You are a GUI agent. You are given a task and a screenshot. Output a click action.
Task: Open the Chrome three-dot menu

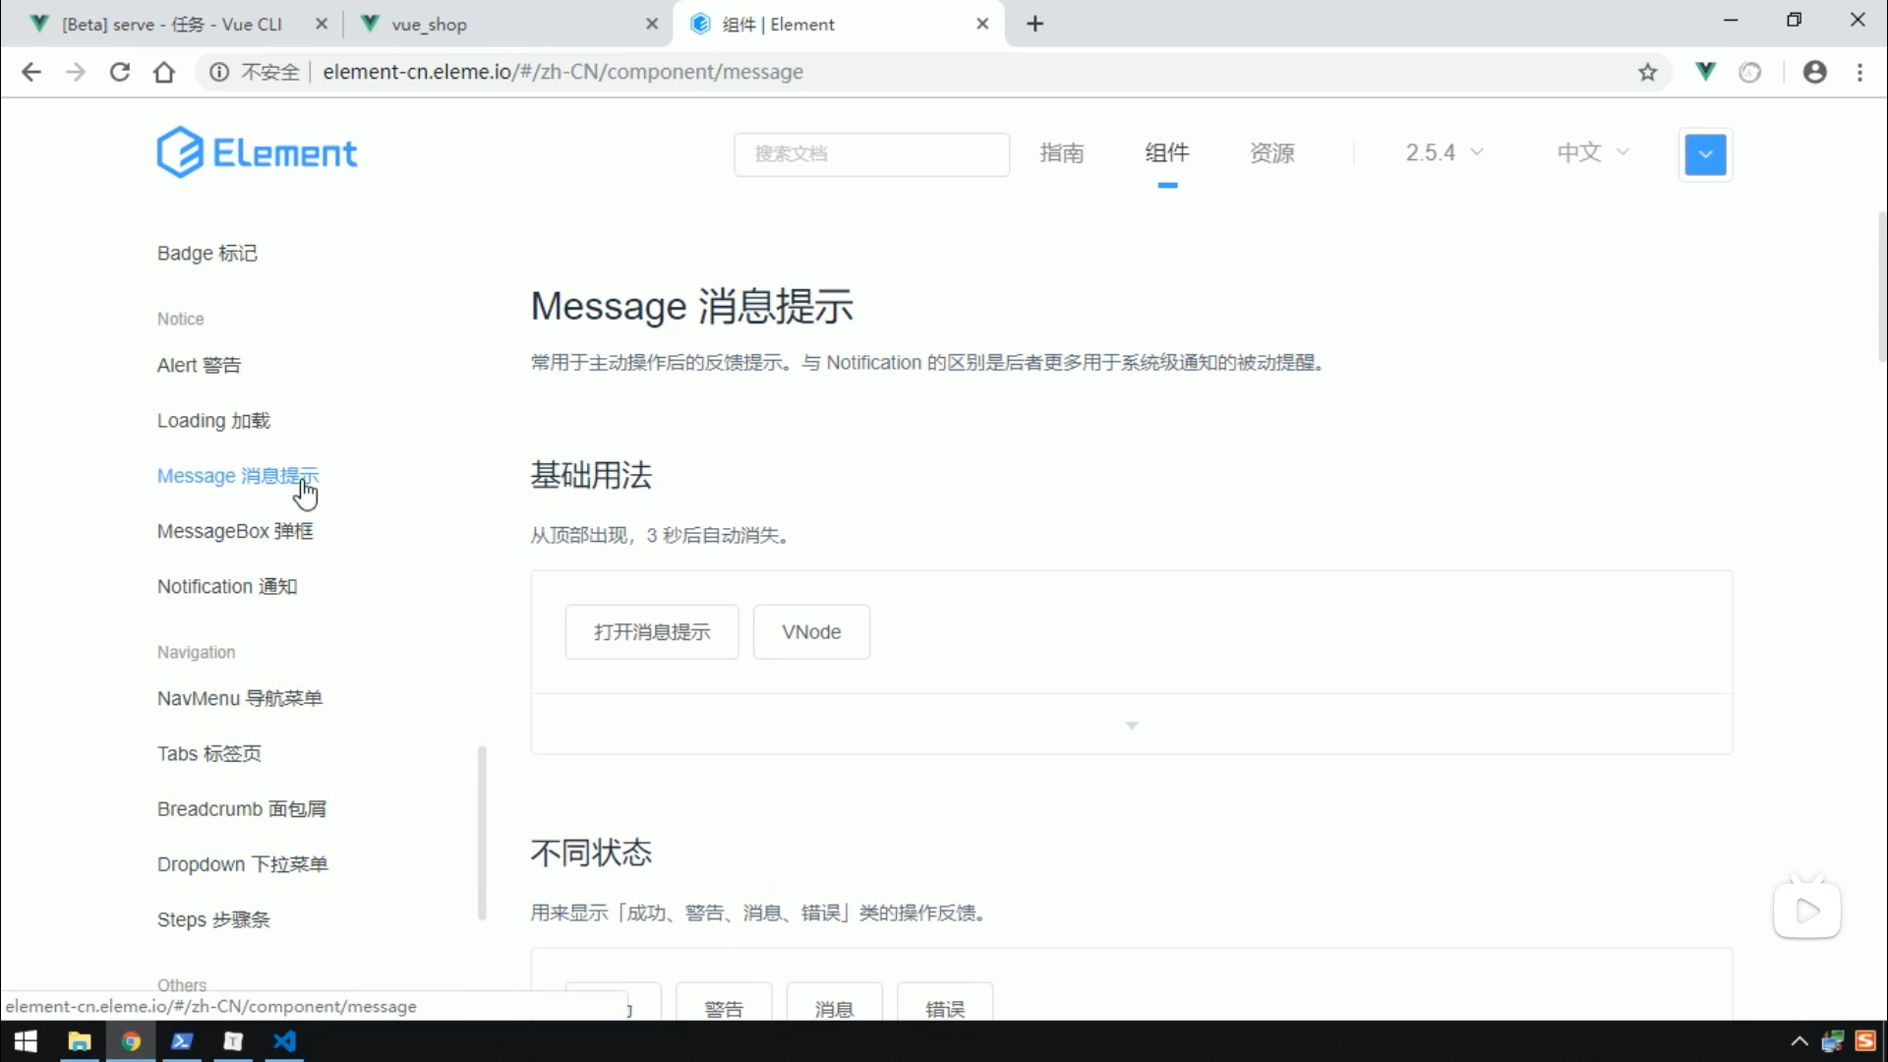click(x=1859, y=72)
